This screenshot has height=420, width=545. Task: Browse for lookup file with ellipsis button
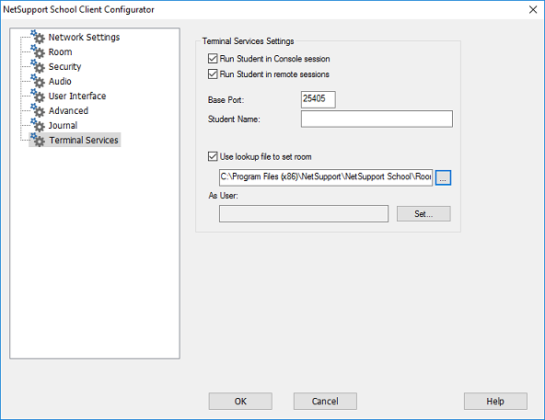coord(443,177)
